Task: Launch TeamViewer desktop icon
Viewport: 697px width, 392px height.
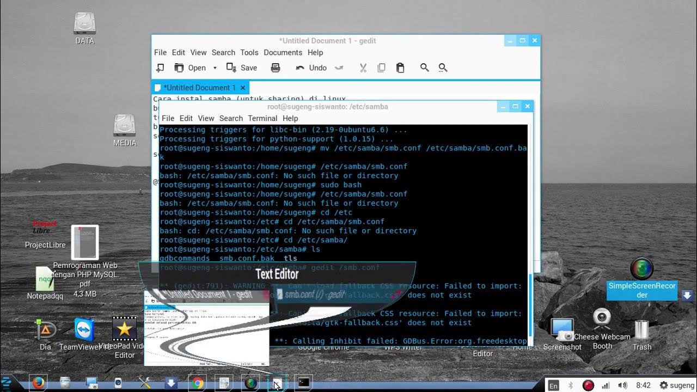Action: [x=84, y=334]
